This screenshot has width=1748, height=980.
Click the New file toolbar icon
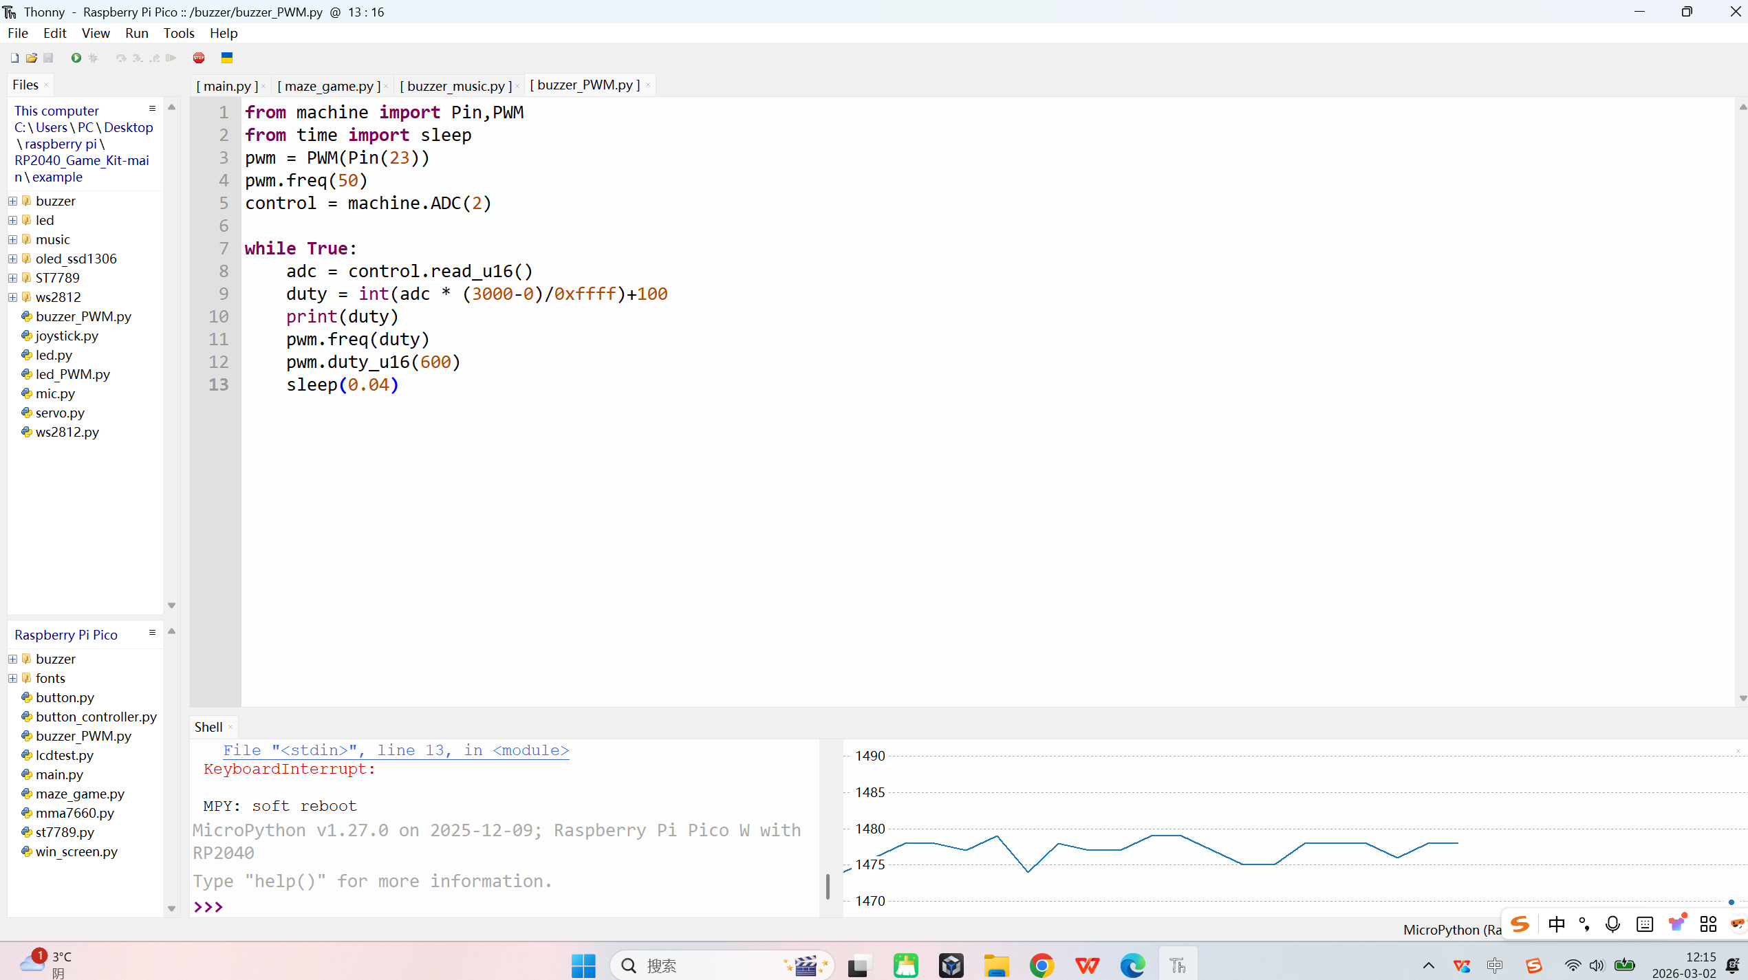(x=14, y=58)
